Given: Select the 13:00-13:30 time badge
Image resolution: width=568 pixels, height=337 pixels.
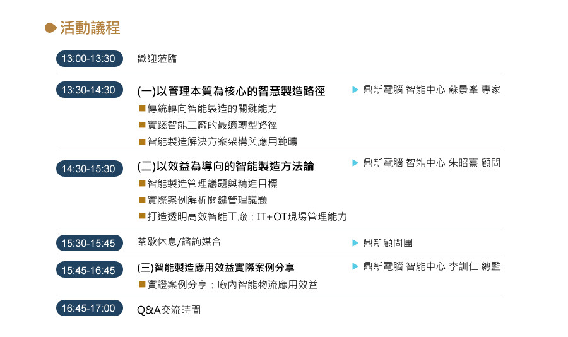Looking at the screenshot, I should 90,59.
